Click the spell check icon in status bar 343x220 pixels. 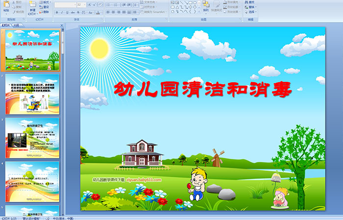48,218
